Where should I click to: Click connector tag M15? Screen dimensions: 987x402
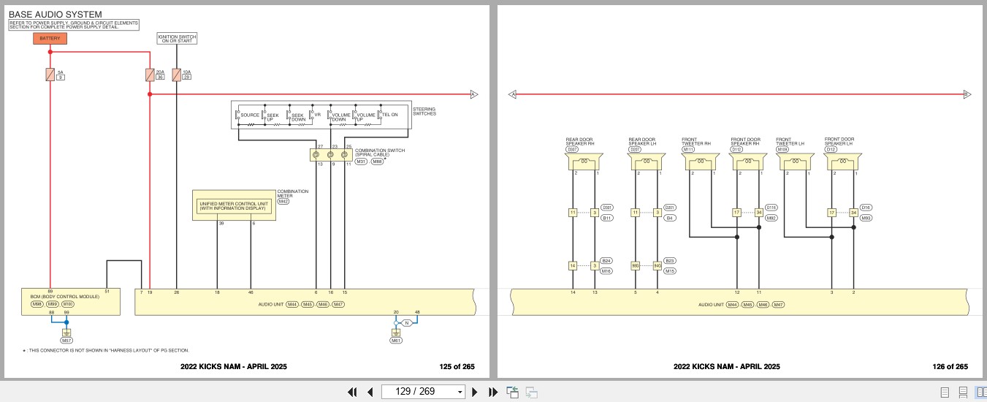pos(670,270)
